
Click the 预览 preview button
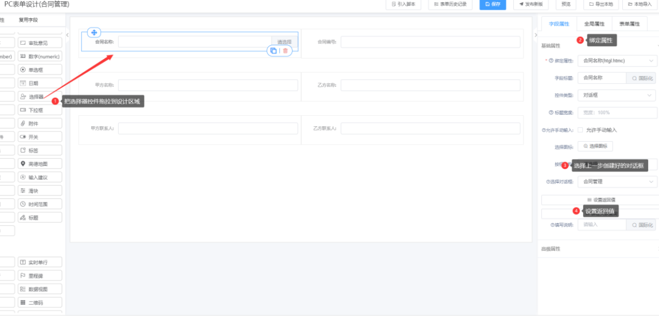(566, 4)
